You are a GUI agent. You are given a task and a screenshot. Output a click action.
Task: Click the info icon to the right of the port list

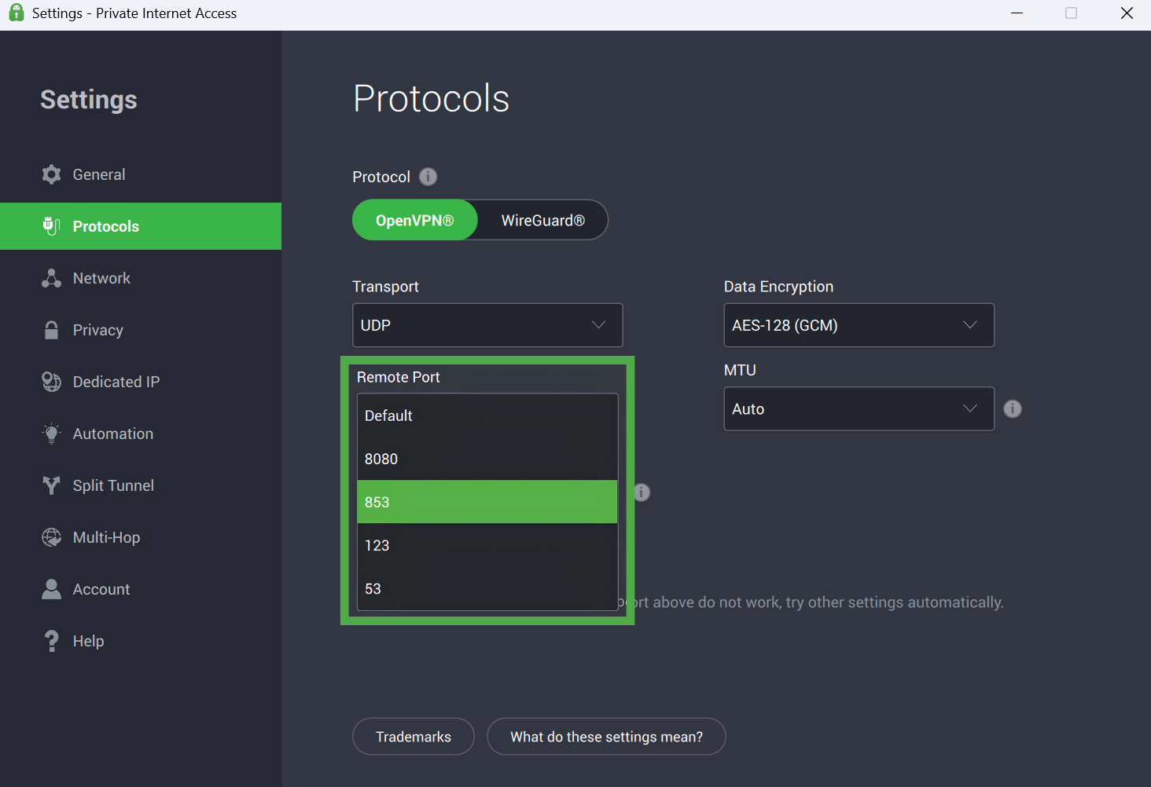[x=642, y=492]
